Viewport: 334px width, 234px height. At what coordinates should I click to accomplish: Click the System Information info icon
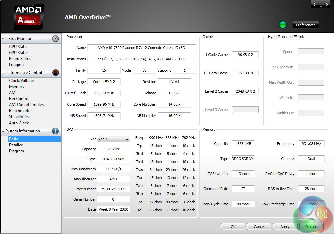55,131
